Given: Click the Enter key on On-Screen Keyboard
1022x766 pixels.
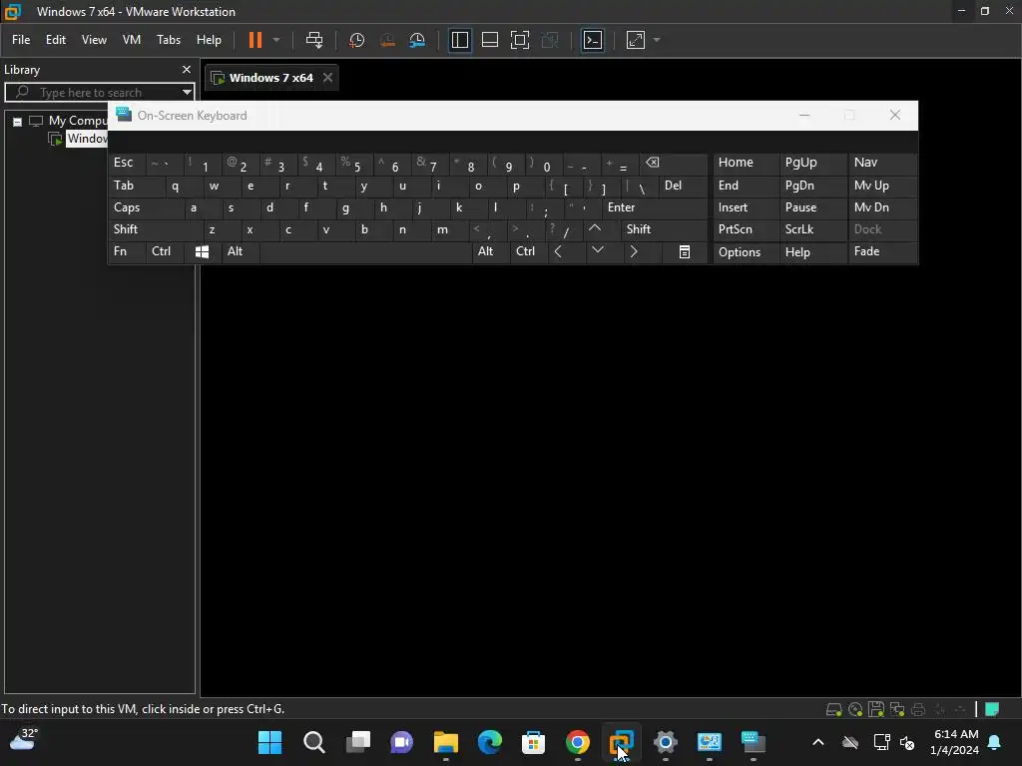Looking at the screenshot, I should point(655,207).
